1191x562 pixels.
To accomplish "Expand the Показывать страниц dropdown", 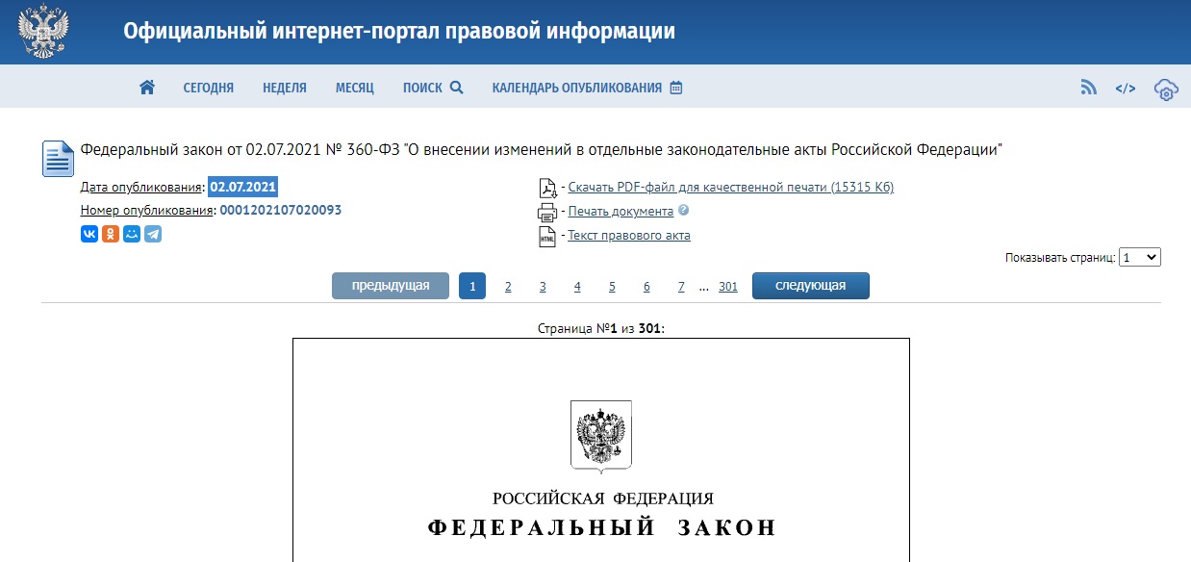I will 1141,257.
